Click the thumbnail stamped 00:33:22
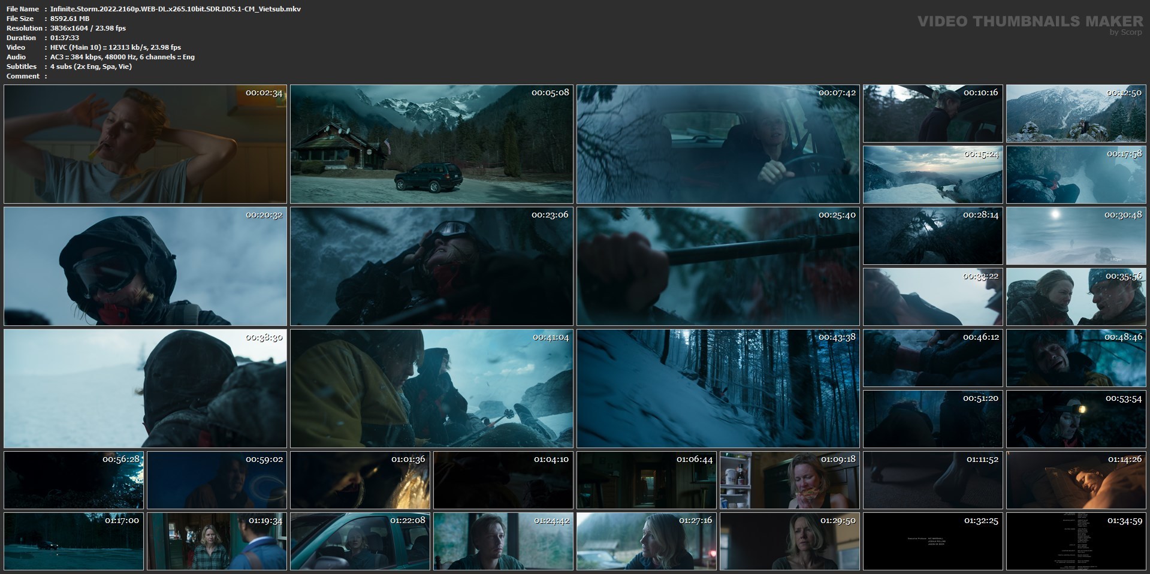The image size is (1150, 574). tap(932, 297)
